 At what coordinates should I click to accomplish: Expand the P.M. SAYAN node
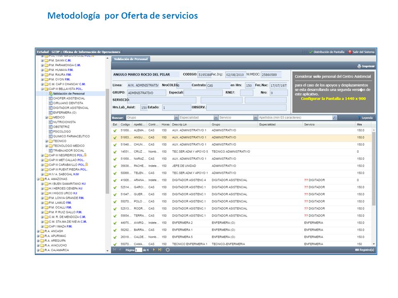coord(42,60)
